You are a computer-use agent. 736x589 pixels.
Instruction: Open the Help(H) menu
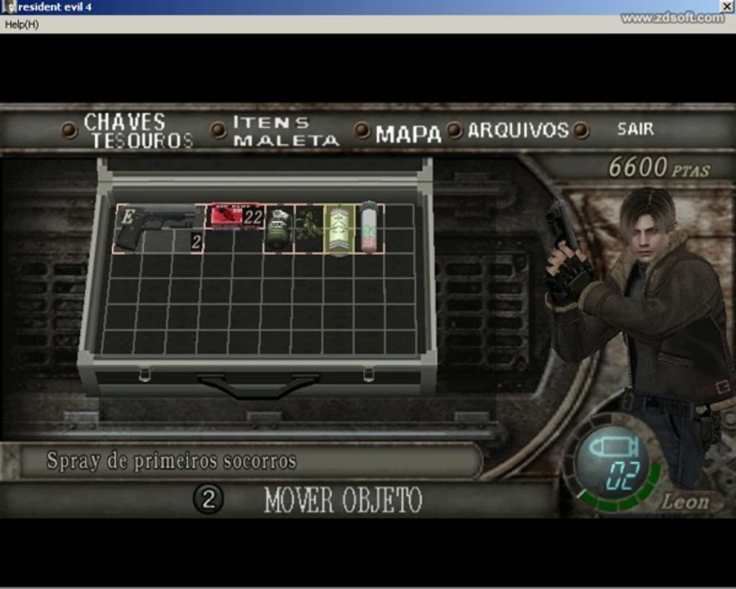(x=21, y=25)
